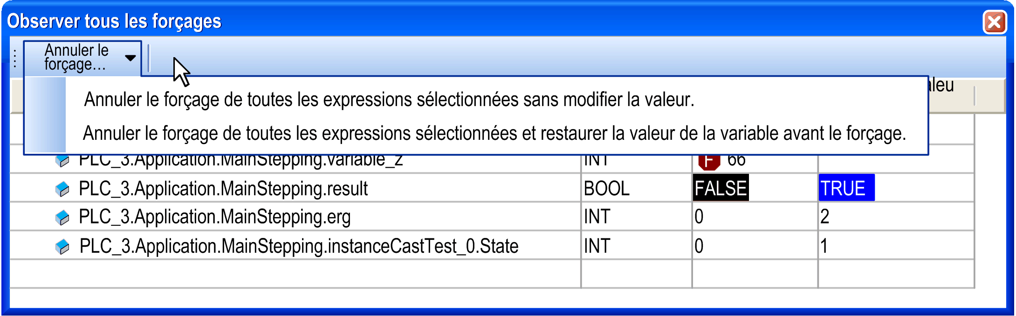The image size is (1016, 316).
Task: Choose unforce option without modifying the value
Action: (389, 99)
